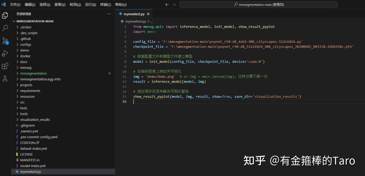365x176 pixels.
Task: Open the Extensions view
Action: tap(5, 66)
